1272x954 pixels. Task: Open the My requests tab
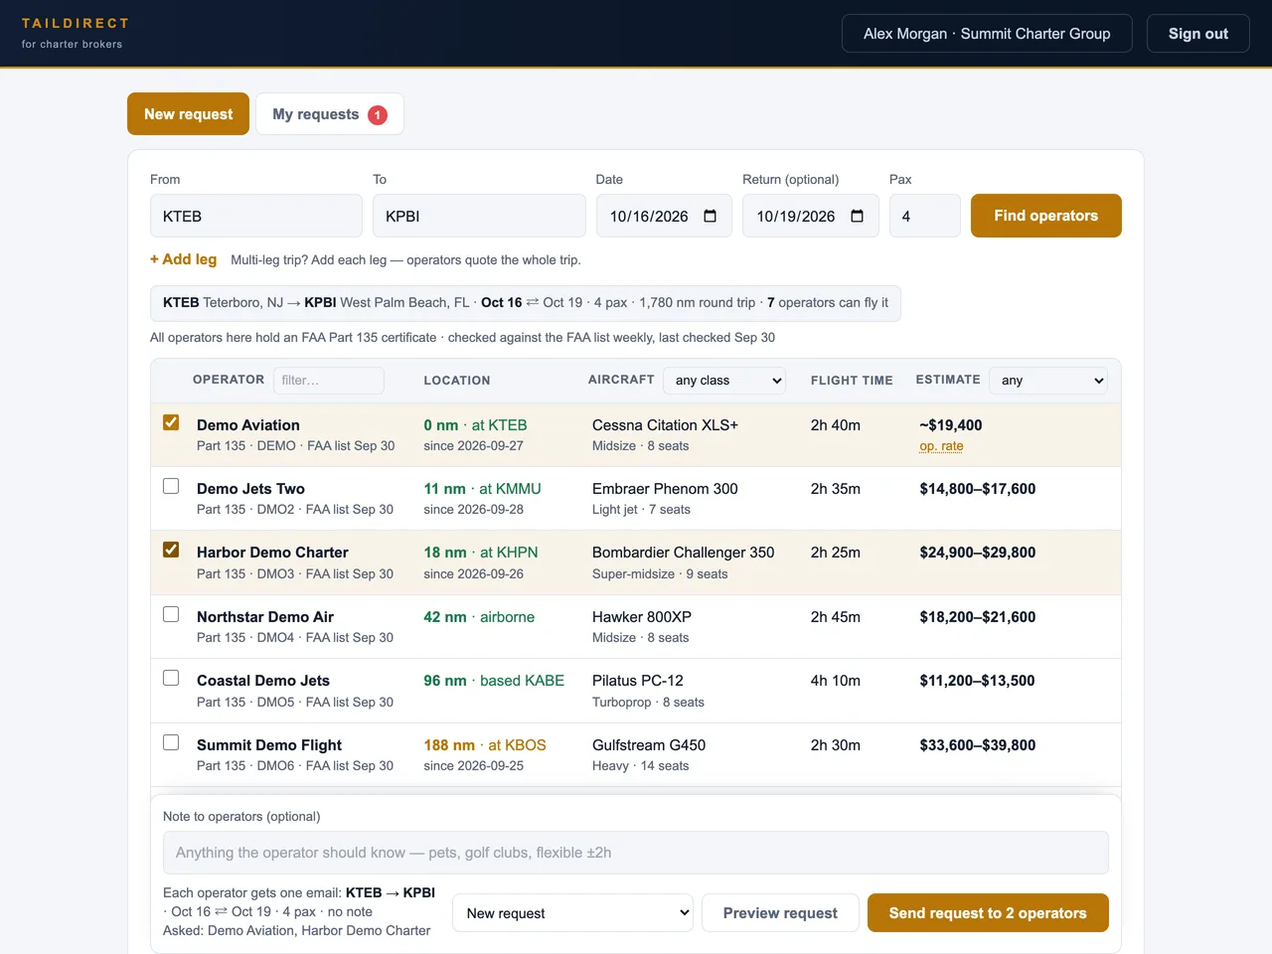click(x=330, y=114)
